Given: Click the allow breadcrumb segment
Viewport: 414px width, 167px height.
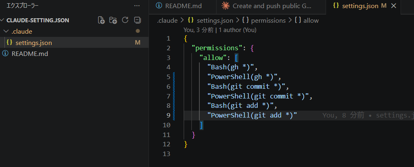Looking at the screenshot, I should click(311, 21).
